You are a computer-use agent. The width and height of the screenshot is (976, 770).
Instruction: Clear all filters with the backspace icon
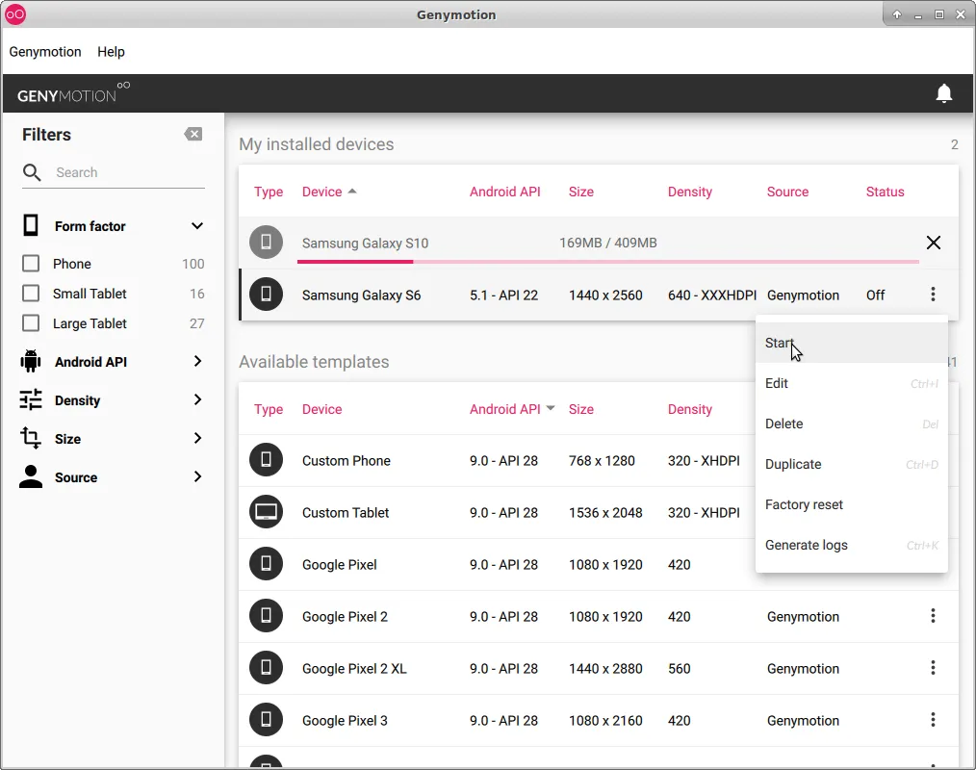tap(193, 134)
